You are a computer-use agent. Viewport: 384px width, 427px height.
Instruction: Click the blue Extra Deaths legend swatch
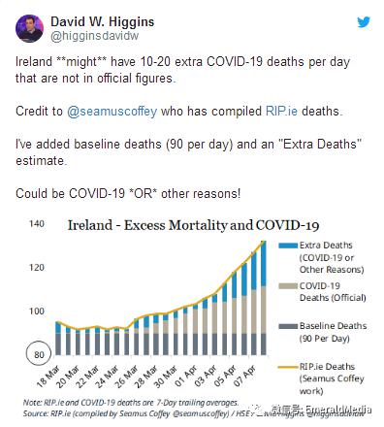coord(288,246)
